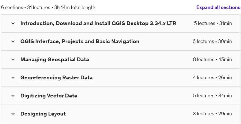Expand the Introduction, Download and Install QGIS chevron

13,24
